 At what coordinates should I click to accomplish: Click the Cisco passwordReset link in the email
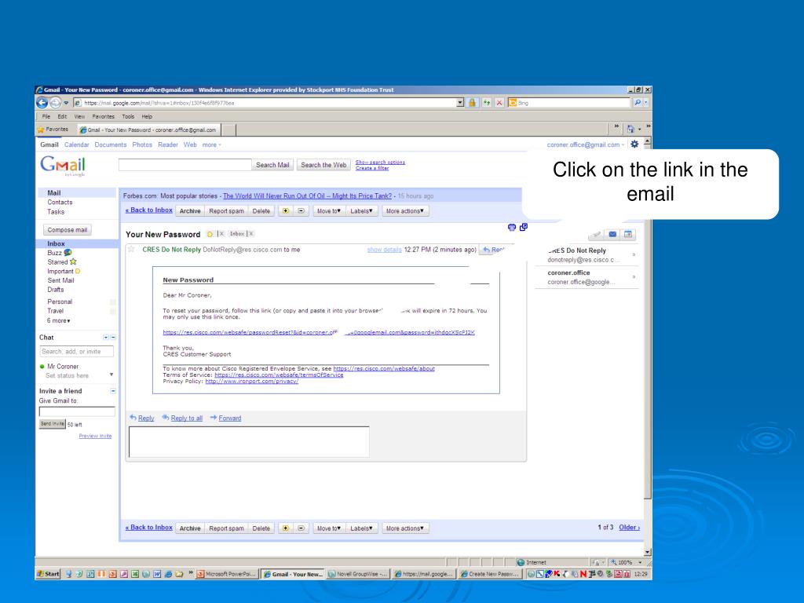point(319,332)
